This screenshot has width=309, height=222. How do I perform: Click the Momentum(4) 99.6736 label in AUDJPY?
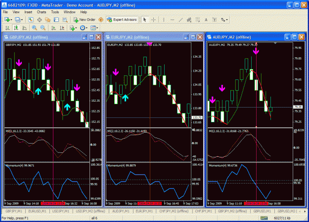point(223,166)
